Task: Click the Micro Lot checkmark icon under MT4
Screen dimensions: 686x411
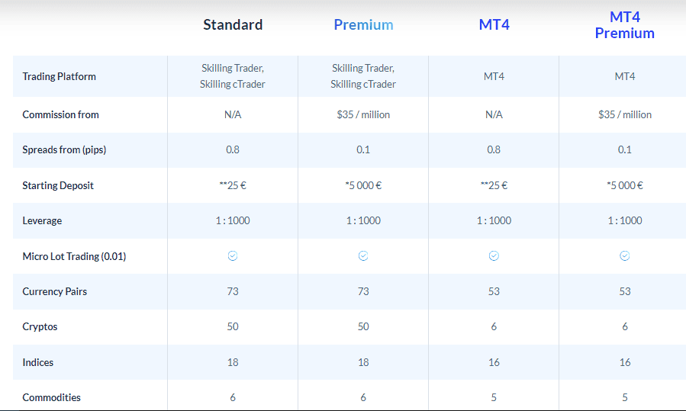Action: tap(494, 255)
